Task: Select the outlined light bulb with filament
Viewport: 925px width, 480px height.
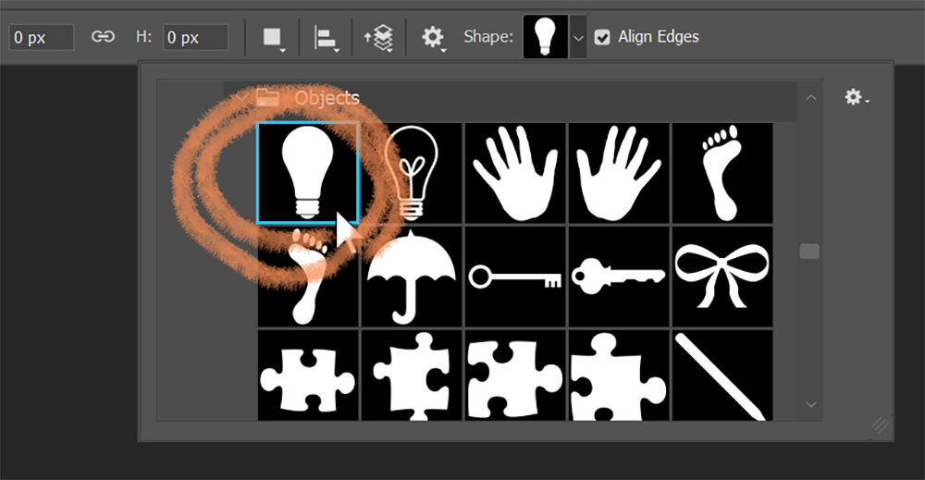Action: [412, 173]
